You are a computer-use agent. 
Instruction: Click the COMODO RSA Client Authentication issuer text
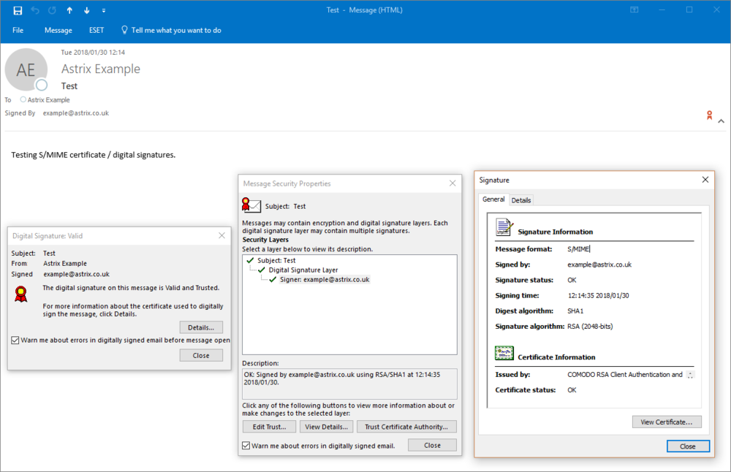(x=625, y=375)
